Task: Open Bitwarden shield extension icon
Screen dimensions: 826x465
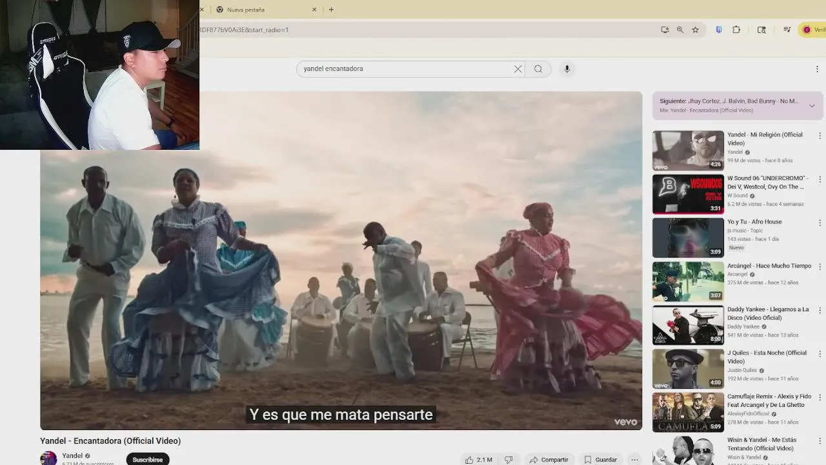Action: pos(719,30)
